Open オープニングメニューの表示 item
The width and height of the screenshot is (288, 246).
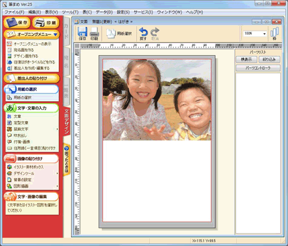(x=29, y=44)
